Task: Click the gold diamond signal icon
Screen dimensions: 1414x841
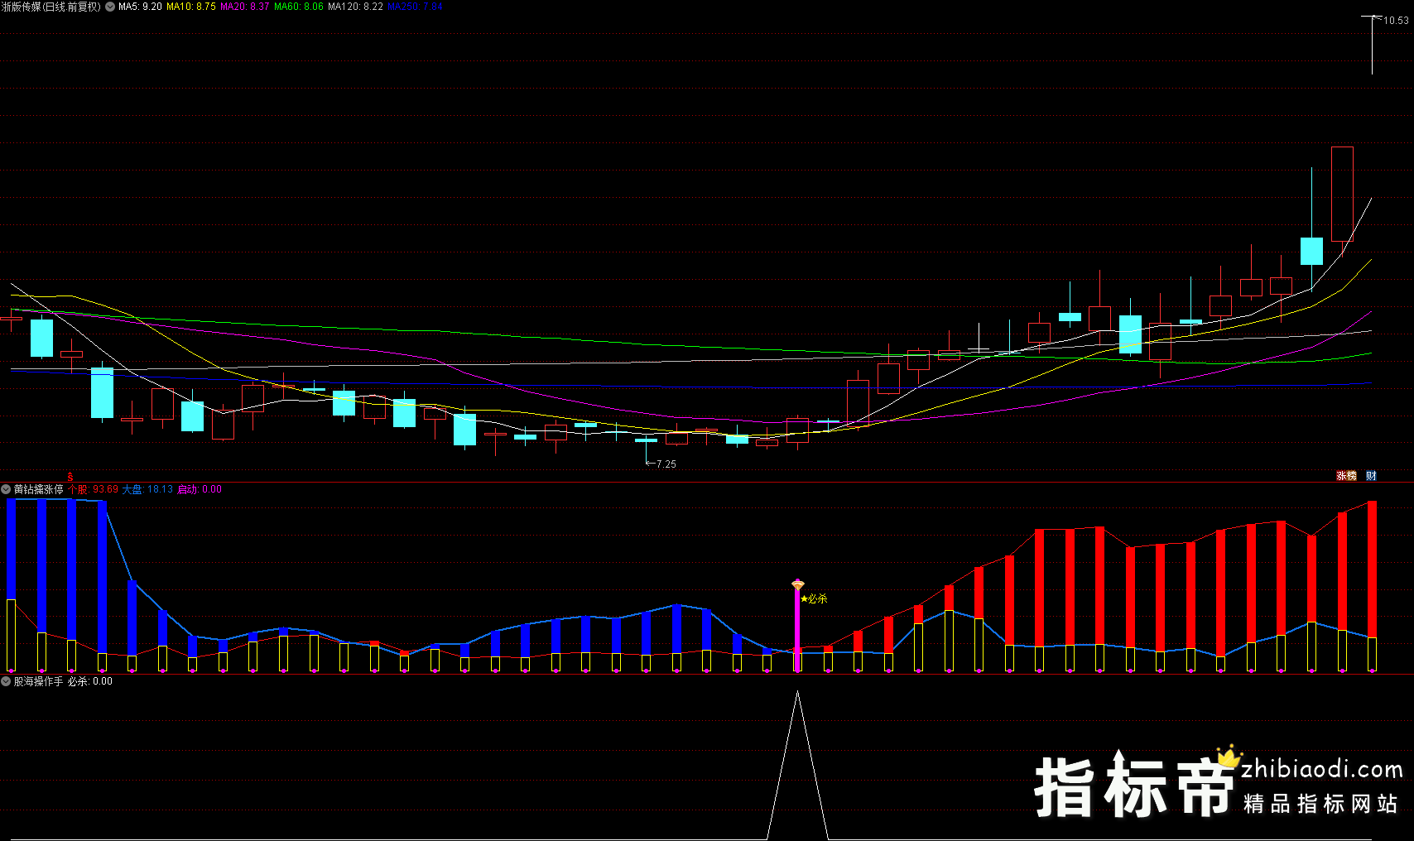Action: tap(798, 585)
